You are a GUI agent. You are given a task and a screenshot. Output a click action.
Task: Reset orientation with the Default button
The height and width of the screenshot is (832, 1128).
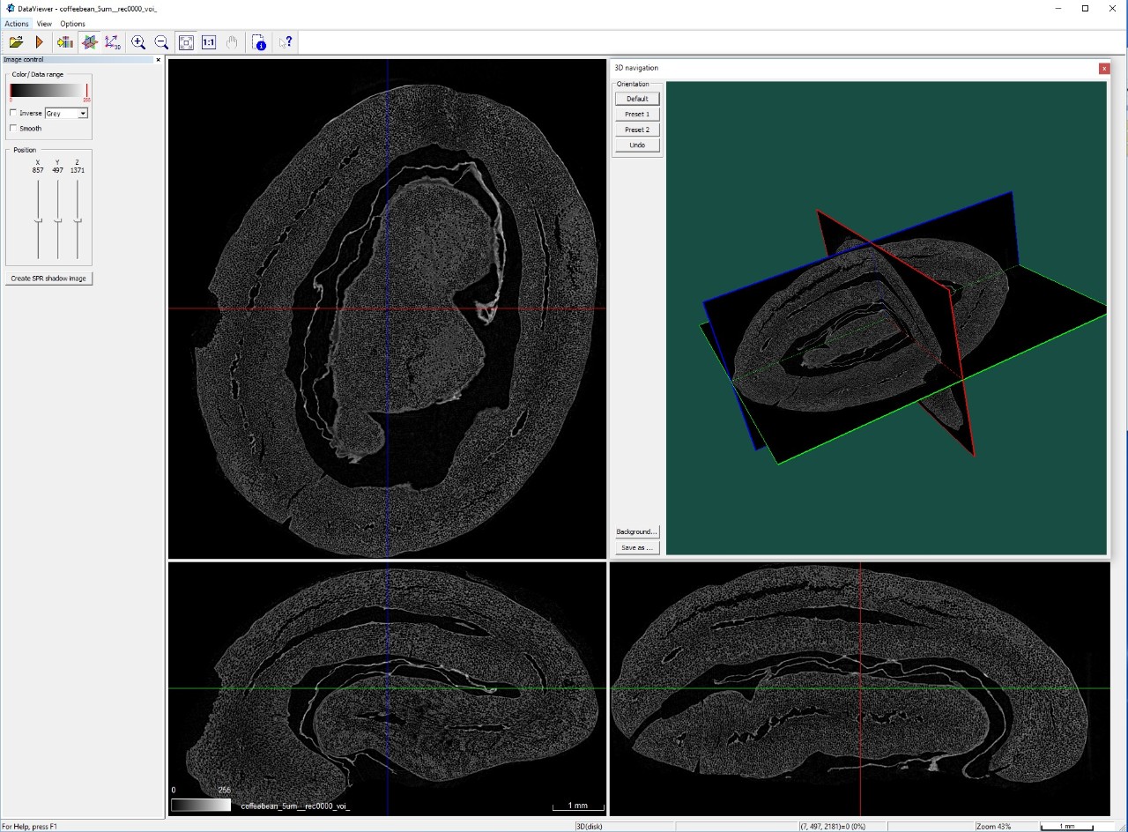click(636, 98)
